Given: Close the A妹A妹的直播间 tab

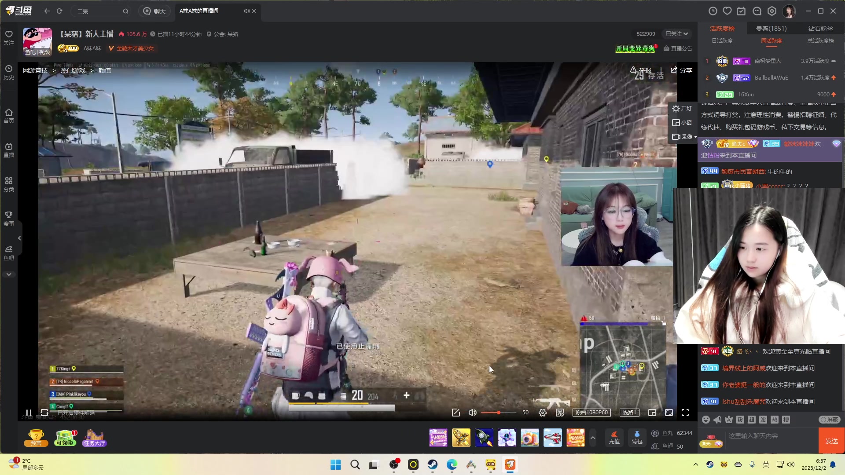Looking at the screenshot, I should 254,11.
